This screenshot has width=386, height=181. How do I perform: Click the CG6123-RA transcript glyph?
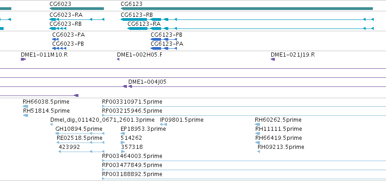[250, 29]
